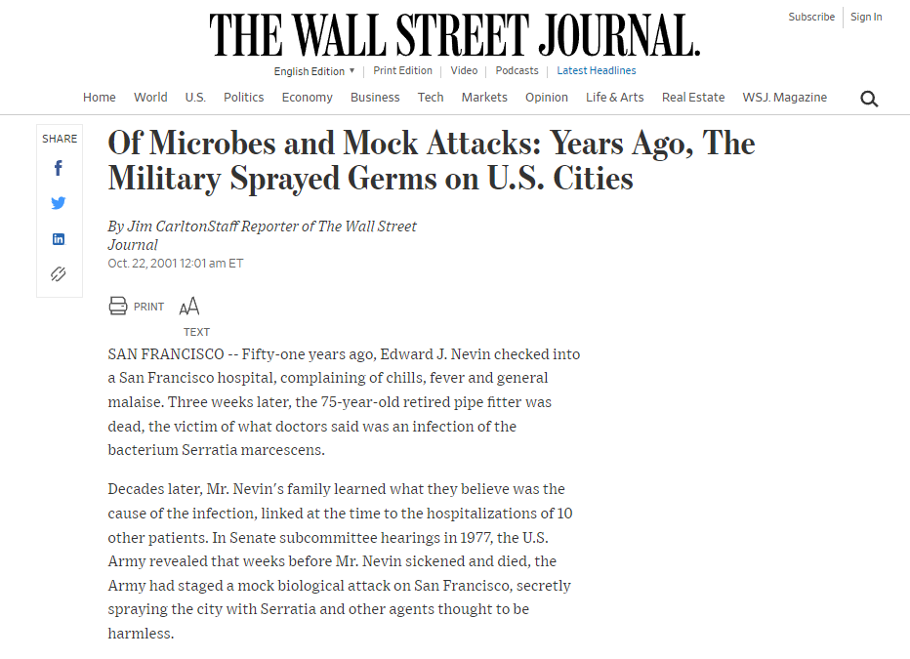Navigate to Real Estate section
This screenshot has height=659, width=910.
click(693, 98)
